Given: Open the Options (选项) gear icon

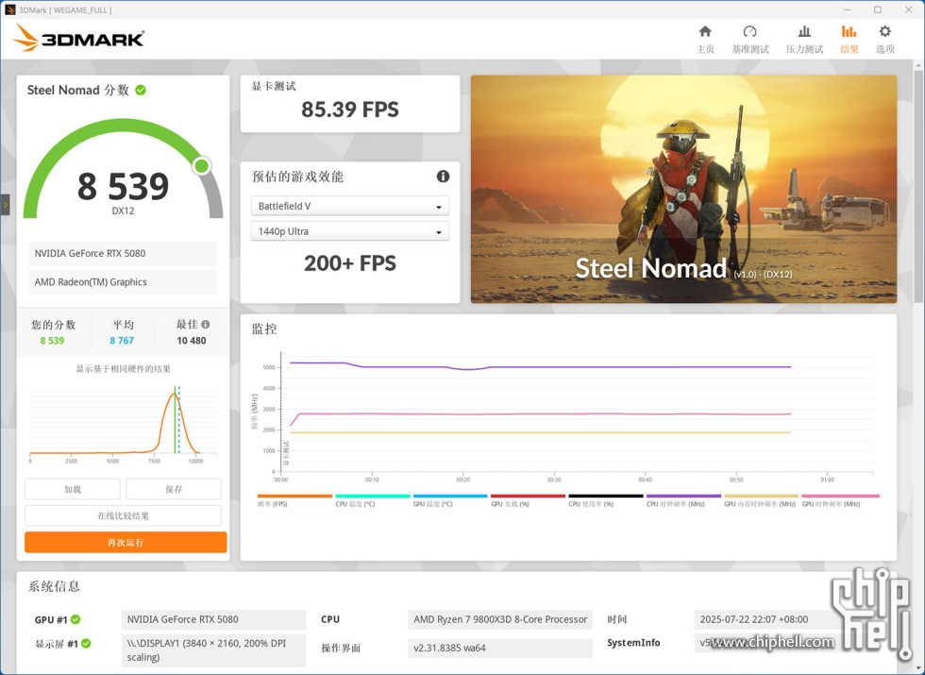Looking at the screenshot, I should pos(885,32).
